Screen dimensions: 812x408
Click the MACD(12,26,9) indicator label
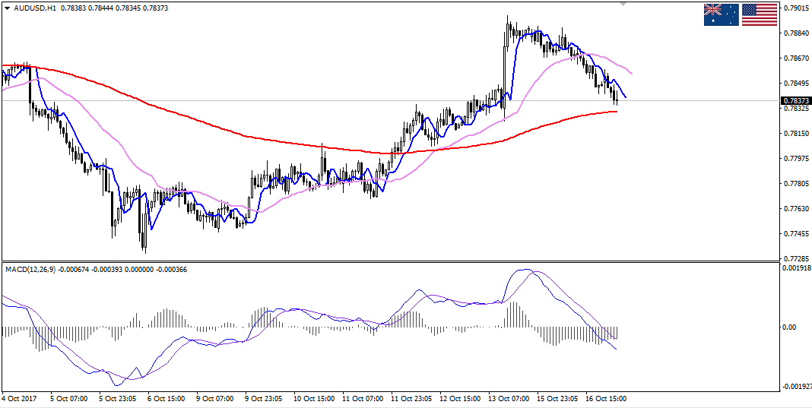click(30, 269)
